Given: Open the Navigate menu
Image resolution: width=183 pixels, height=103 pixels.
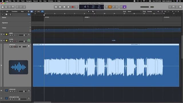Looking at the screenshot, I should 29,1.
